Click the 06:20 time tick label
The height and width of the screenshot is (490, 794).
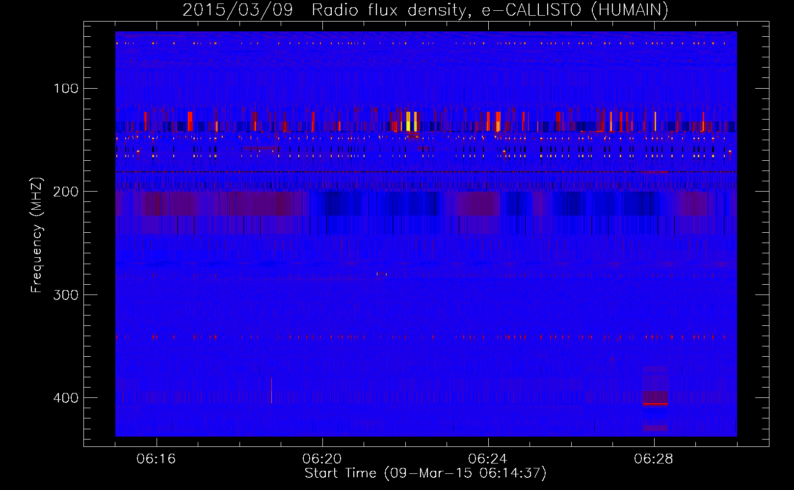pos(322,459)
